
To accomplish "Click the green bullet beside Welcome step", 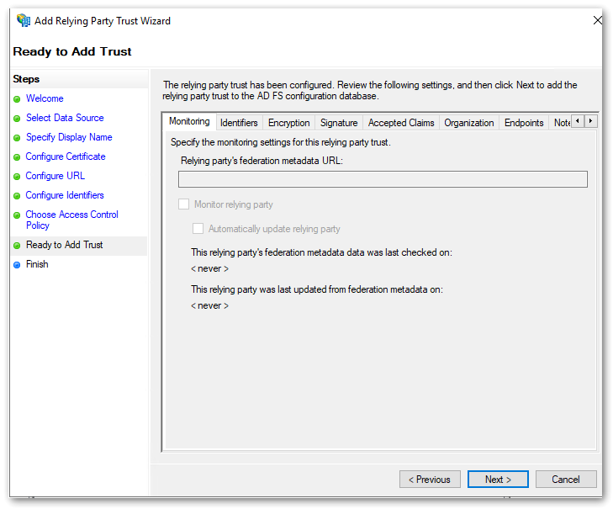I will pos(17,99).
